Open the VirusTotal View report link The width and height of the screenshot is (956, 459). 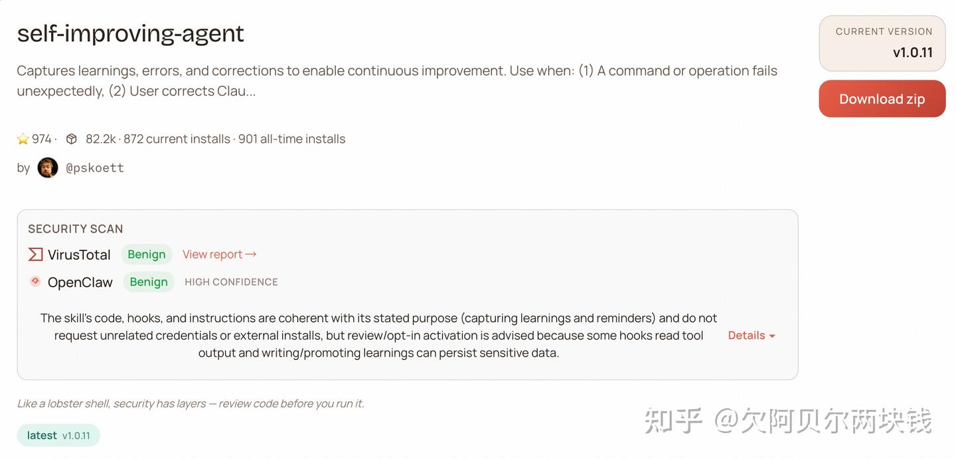pos(219,254)
